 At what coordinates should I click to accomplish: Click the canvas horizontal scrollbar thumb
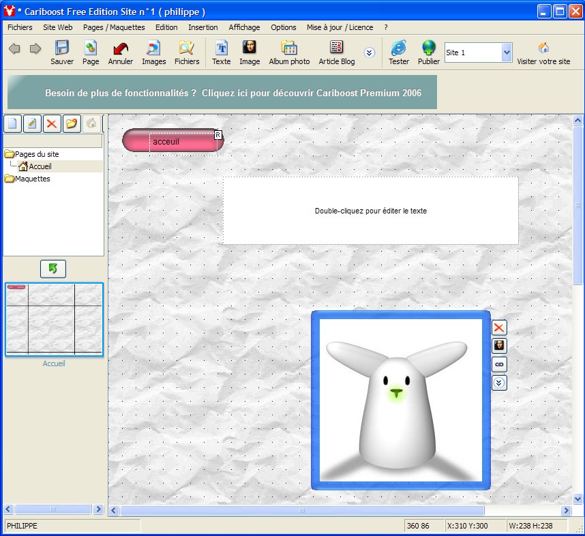click(302, 510)
